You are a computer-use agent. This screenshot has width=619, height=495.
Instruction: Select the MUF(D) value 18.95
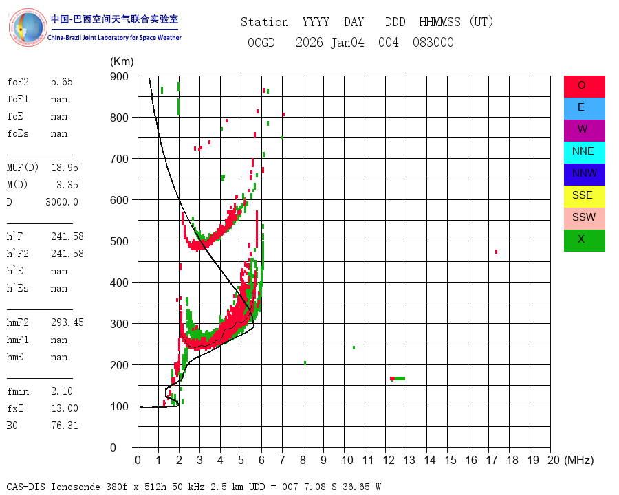(65, 168)
